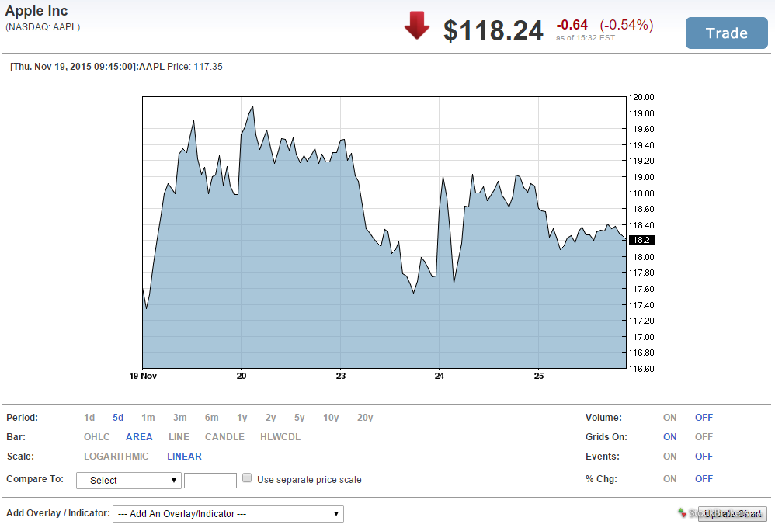Open Add An Overlay/Indicator dropdown
This screenshot has width=775, height=528.
point(228,514)
